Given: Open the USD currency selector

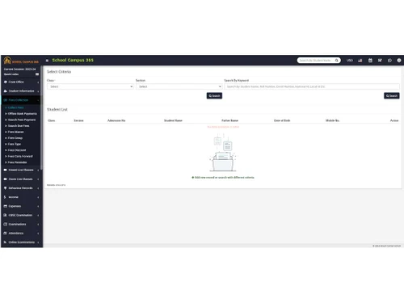Looking at the screenshot, I should click(x=350, y=61).
